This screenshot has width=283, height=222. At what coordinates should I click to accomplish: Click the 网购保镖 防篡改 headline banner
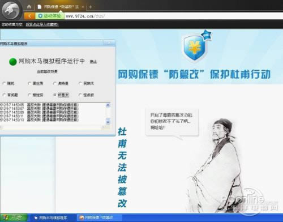click(194, 74)
